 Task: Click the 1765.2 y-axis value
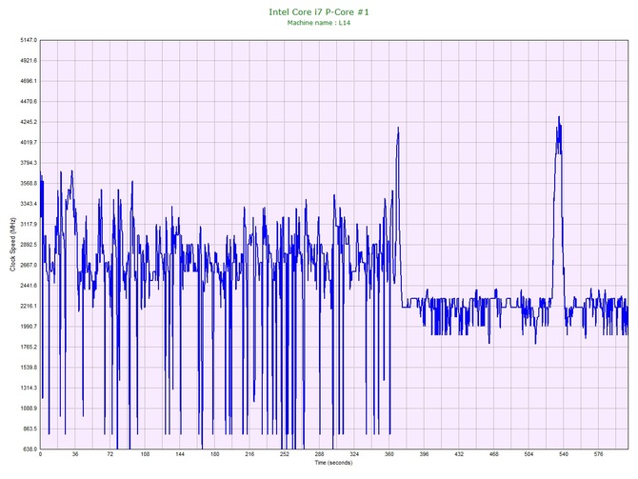(29, 348)
